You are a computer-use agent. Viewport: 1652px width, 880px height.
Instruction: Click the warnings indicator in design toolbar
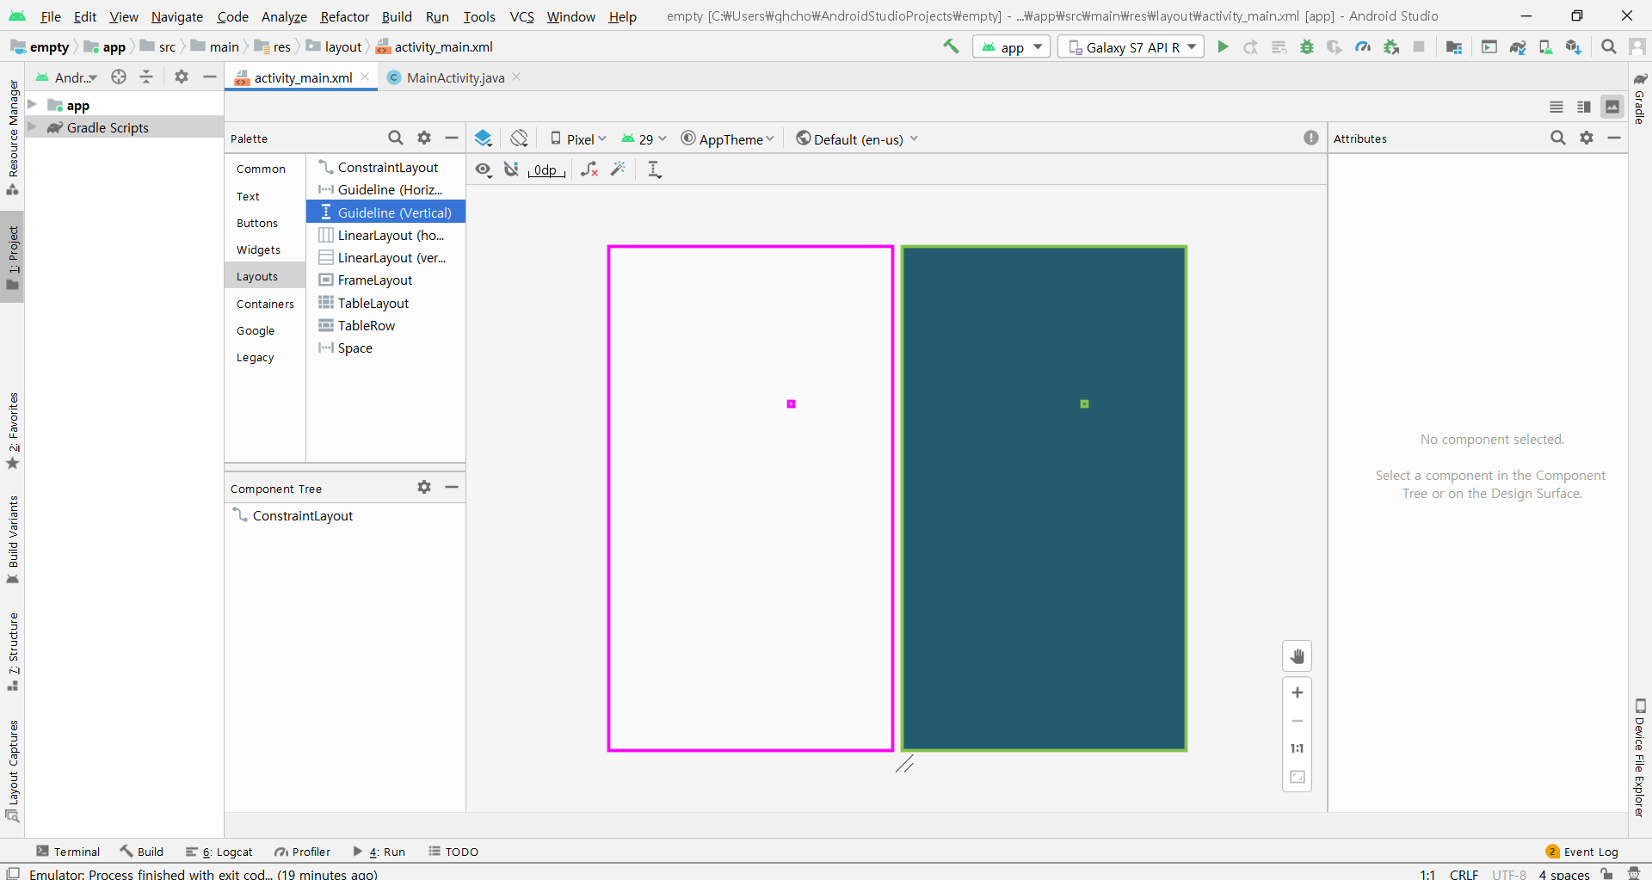click(x=1310, y=138)
